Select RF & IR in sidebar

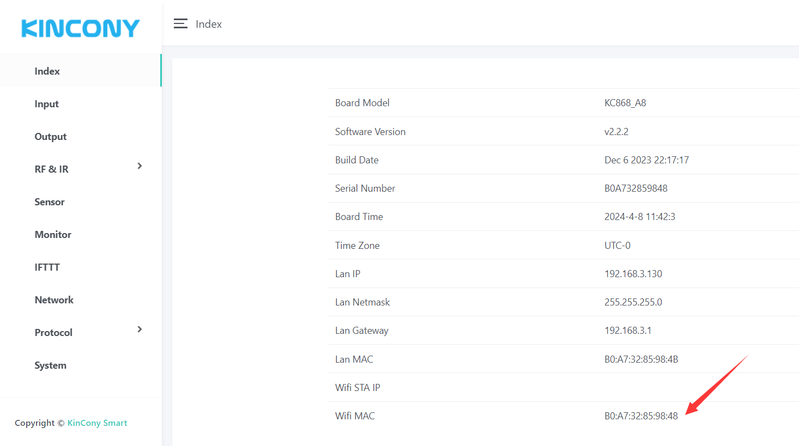[x=52, y=169]
